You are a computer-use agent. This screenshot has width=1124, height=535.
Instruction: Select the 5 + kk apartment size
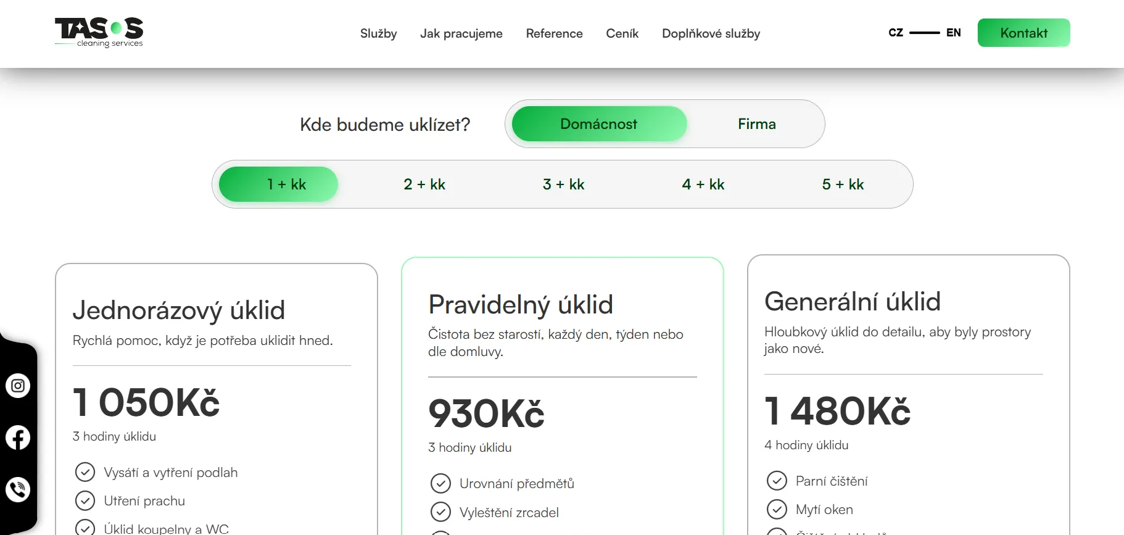[x=843, y=185]
